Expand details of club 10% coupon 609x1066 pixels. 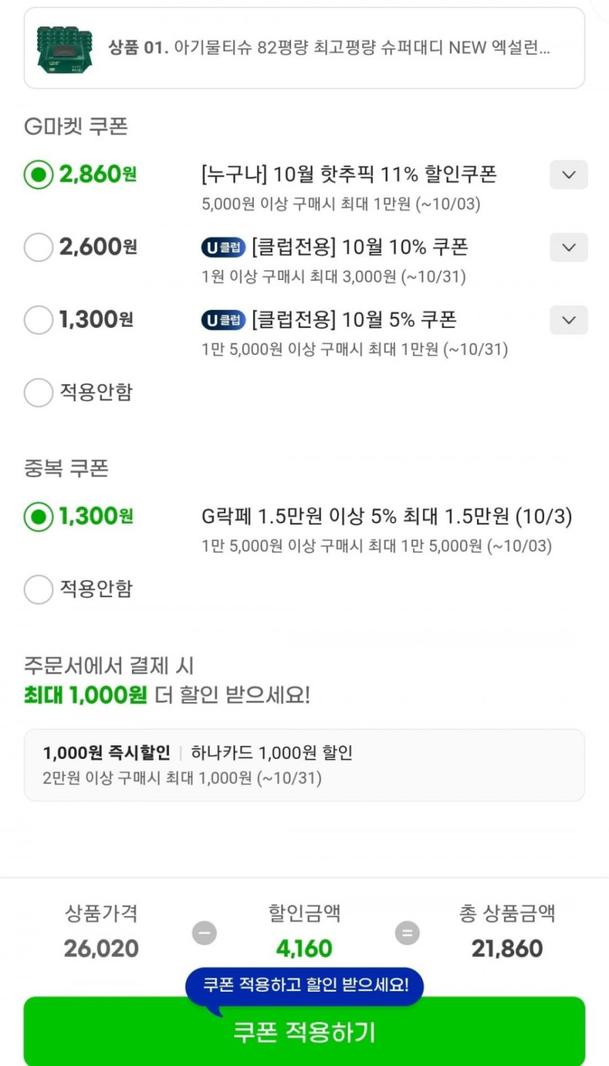point(568,248)
